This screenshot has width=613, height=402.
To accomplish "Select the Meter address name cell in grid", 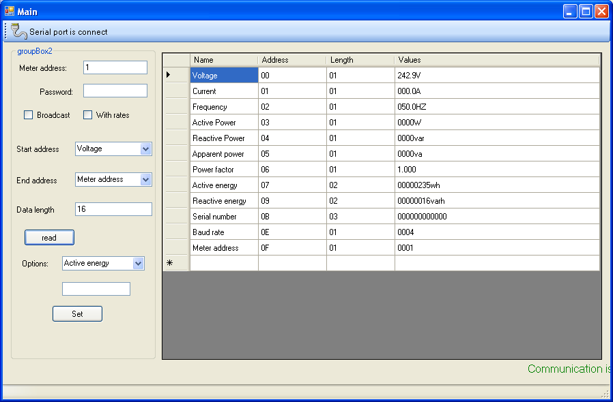I will [x=224, y=247].
